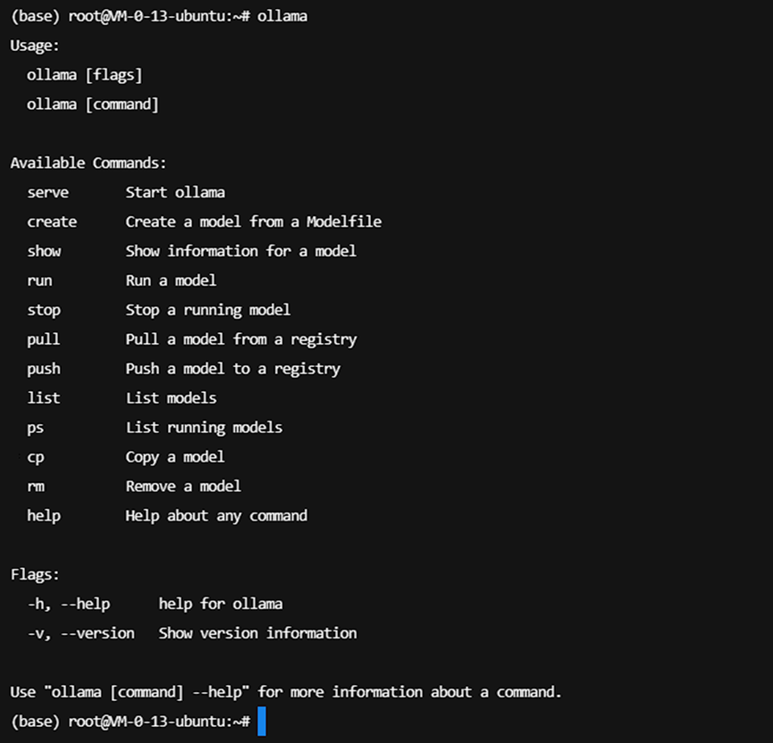Click the 'Available Commands:' heading
The image size is (773, 743).
[x=88, y=163]
